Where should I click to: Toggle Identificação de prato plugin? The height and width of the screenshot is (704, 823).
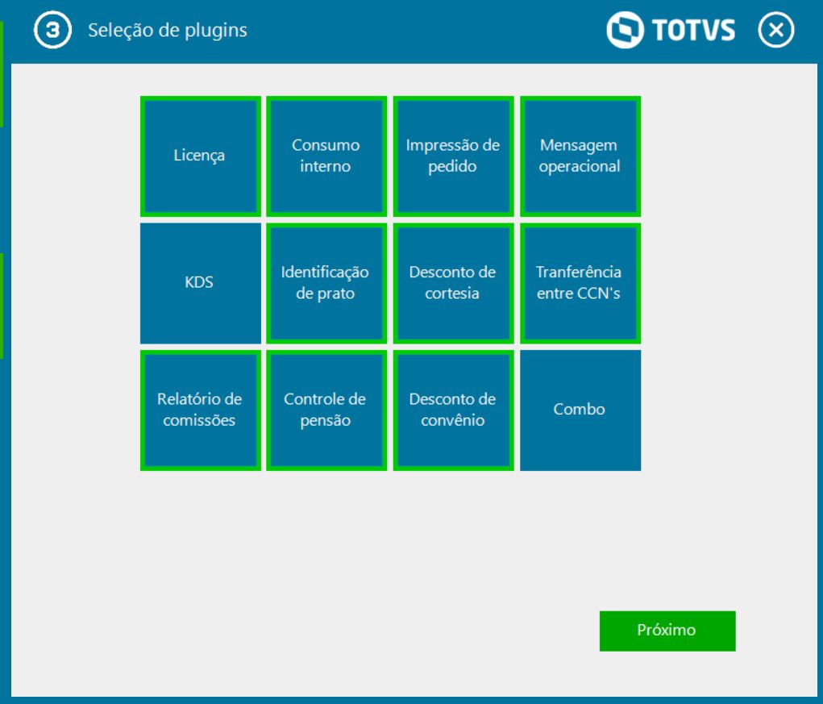[x=326, y=284]
